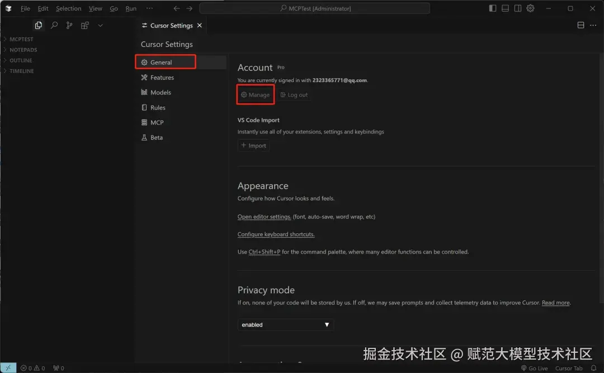Toggle the bottom panel layout icon
The height and width of the screenshot is (373, 604).
(505, 8)
